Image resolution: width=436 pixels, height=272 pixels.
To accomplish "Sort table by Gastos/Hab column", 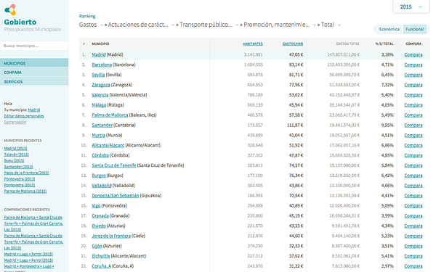I will pyautogui.click(x=293, y=44).
